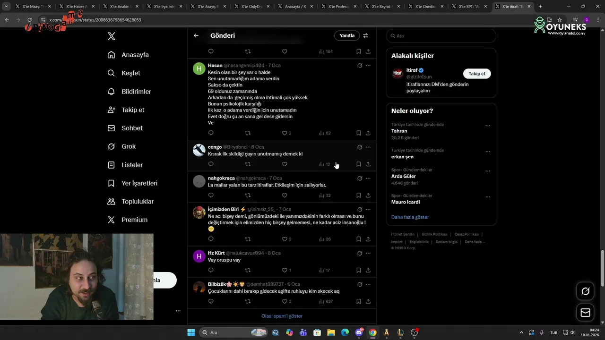Follow itiraf with Takip et button
This screenshot has height=340, width=605.
(x=477, y=74)
